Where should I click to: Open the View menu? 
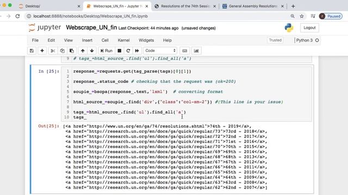click(x=69, y=40)
